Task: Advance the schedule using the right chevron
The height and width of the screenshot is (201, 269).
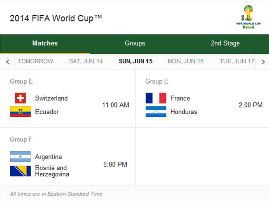Action: point(263,61)
